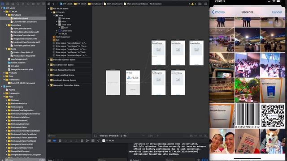This screenshot has height=161, width=287.
Task: Open the Source Control navigator tab
Action: [x=8, y=4]
